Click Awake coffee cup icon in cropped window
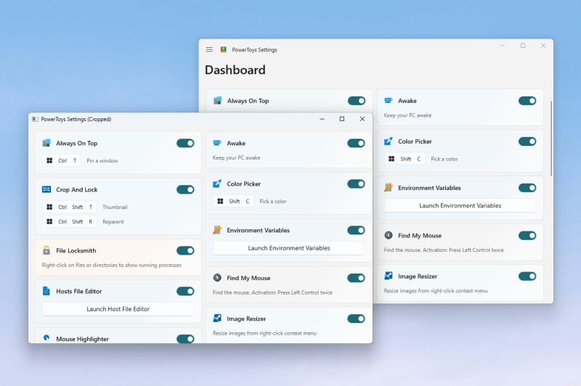 tap(217, 143)
